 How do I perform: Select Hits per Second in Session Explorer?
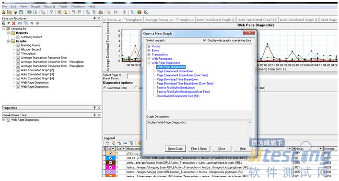(31, 50)
